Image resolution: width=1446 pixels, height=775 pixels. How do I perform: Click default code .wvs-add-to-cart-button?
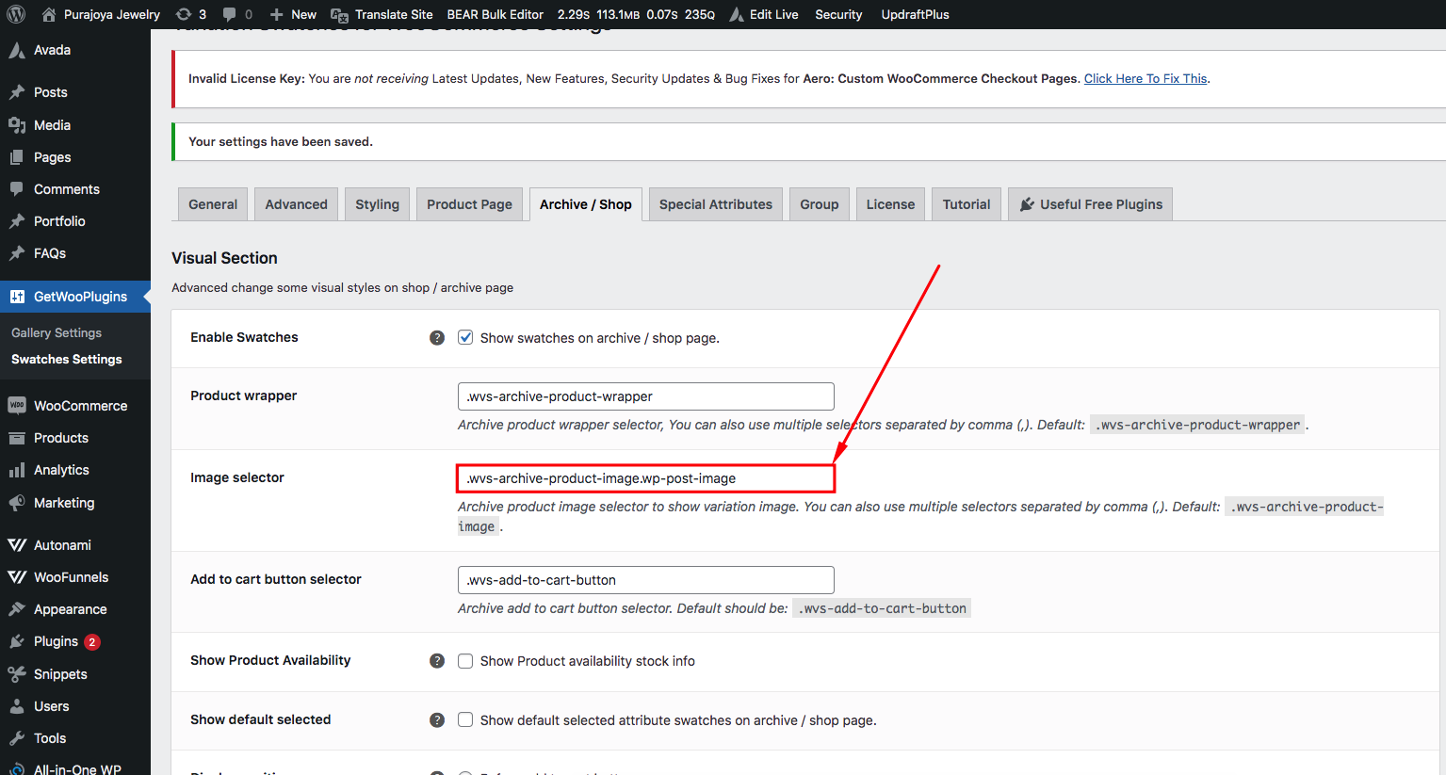pyautogui.click(x=882, y=608)
